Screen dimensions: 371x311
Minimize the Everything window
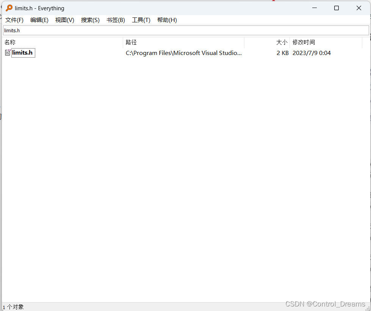(315, 8)
